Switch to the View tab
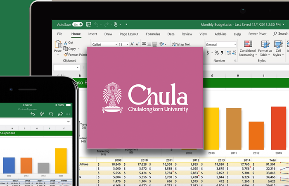 (203, 34)
